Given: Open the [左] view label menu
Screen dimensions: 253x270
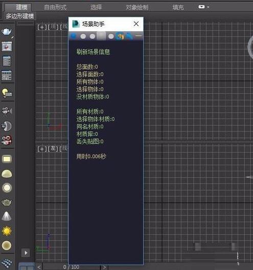Looking at the screenshot, I should pyautogui.click(x=54, y=149).
